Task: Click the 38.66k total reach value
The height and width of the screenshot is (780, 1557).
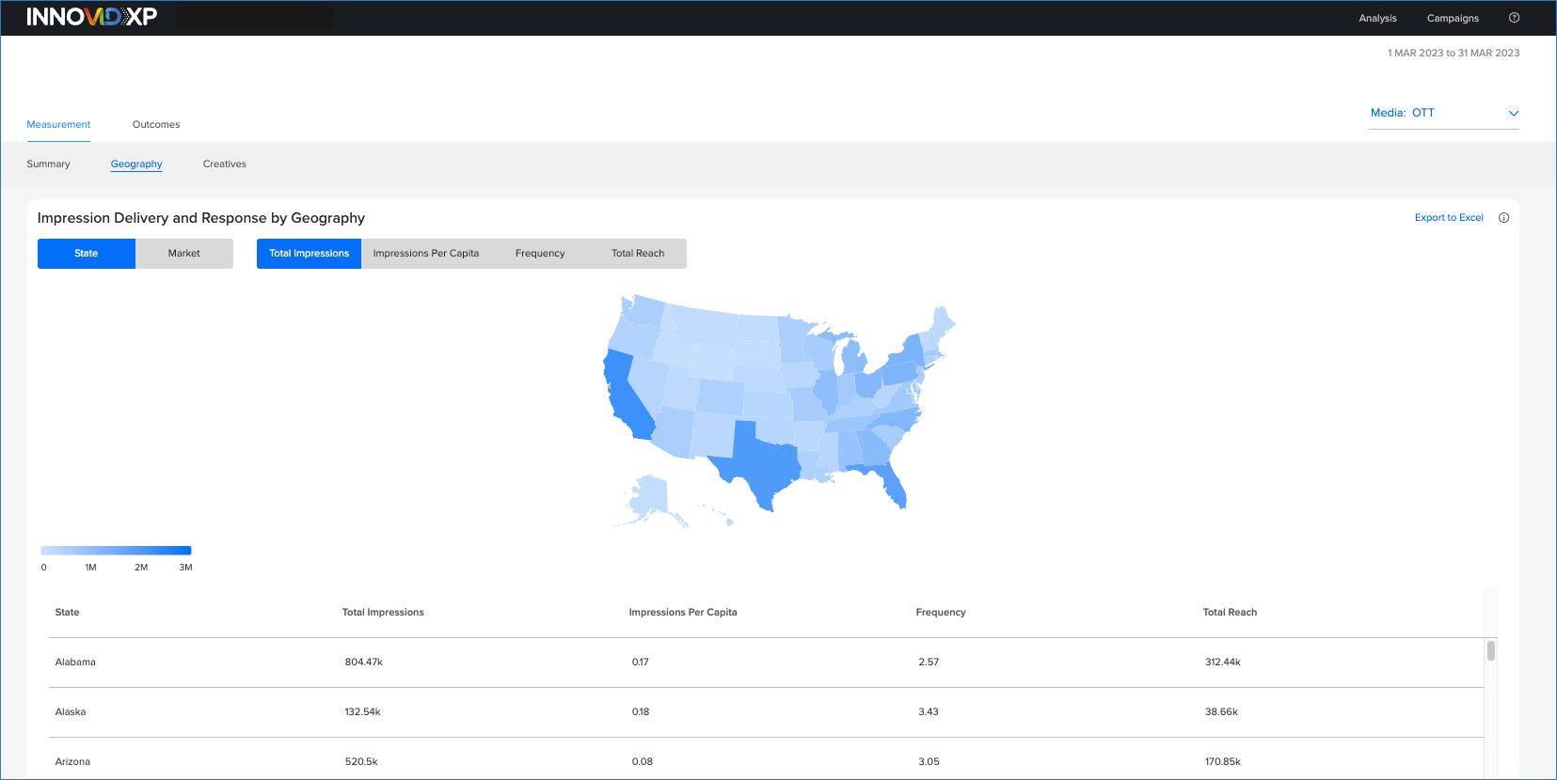Action: tap(1221, 712)
